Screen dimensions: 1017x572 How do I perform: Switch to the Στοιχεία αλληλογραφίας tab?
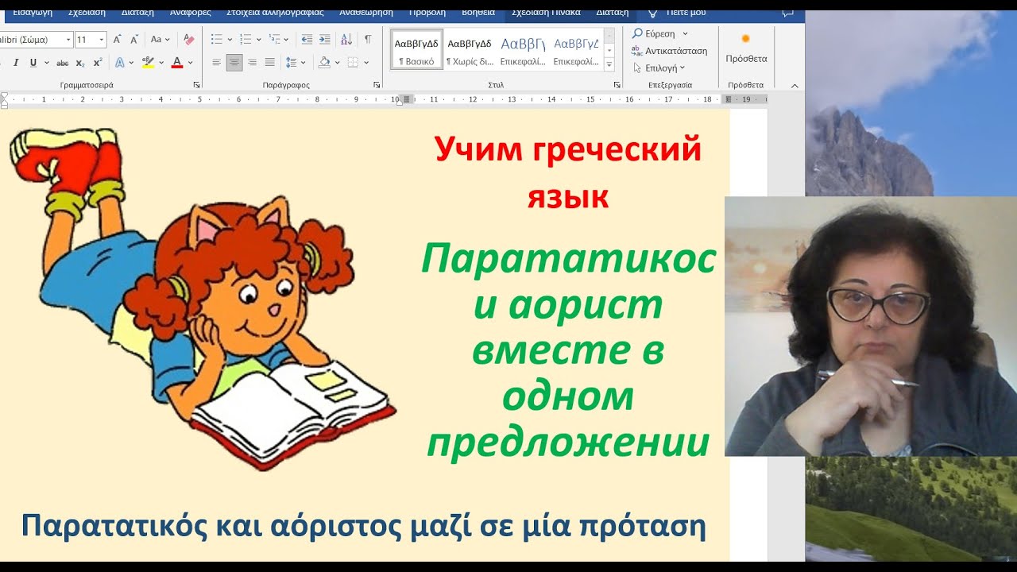pos(275,13)
